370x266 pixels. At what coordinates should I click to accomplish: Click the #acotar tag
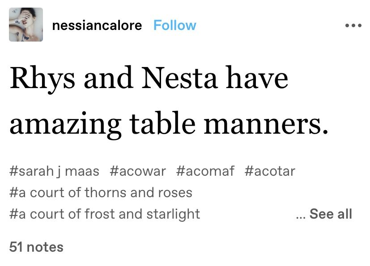(270, 171)
